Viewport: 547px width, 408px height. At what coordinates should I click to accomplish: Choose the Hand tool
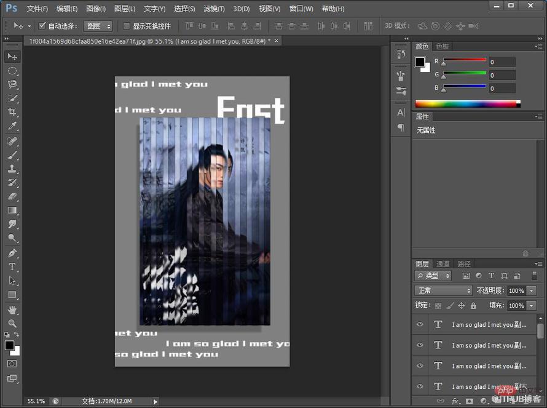12,310
